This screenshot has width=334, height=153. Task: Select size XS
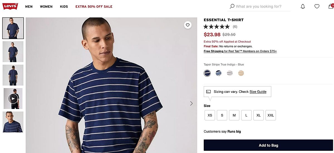coord(210,115)
